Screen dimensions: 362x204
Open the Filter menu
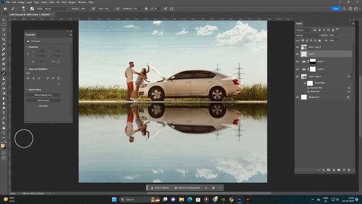click(51, 2)
